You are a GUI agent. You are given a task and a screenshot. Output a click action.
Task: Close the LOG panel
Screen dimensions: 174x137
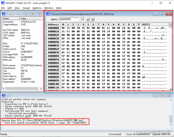coord(169,96)
